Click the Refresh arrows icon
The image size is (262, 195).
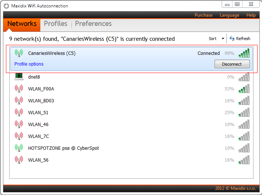232,39
